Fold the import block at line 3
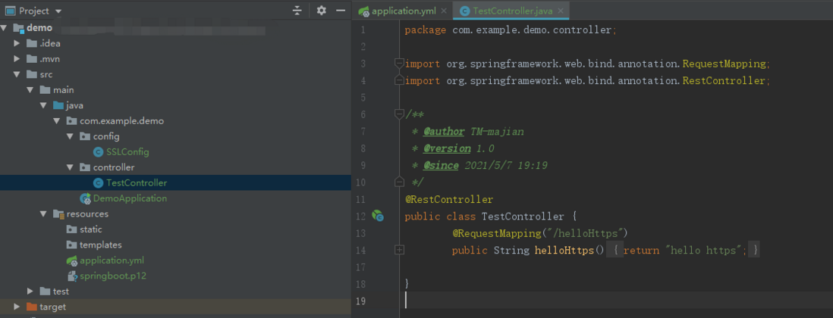833x318 pixels. pos(399,64)
